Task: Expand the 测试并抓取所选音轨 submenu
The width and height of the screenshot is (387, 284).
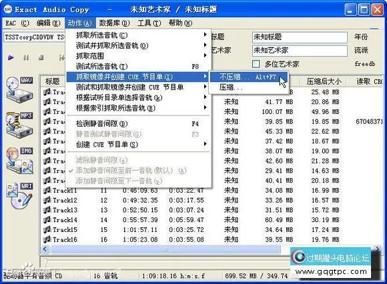Action: [x=139, y=45]
